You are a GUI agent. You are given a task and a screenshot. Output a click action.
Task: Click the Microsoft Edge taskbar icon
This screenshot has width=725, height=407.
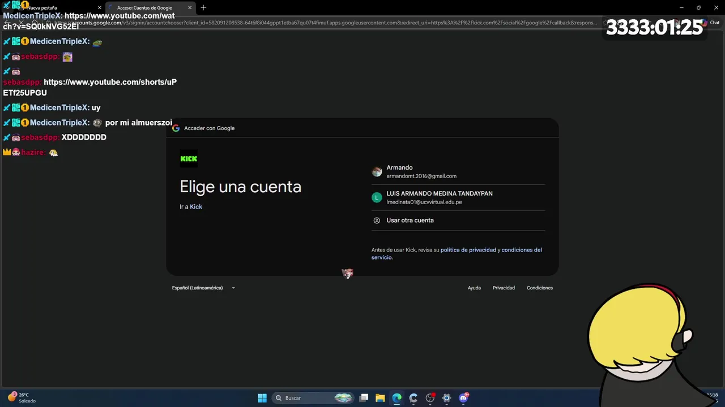click(396, 398)
